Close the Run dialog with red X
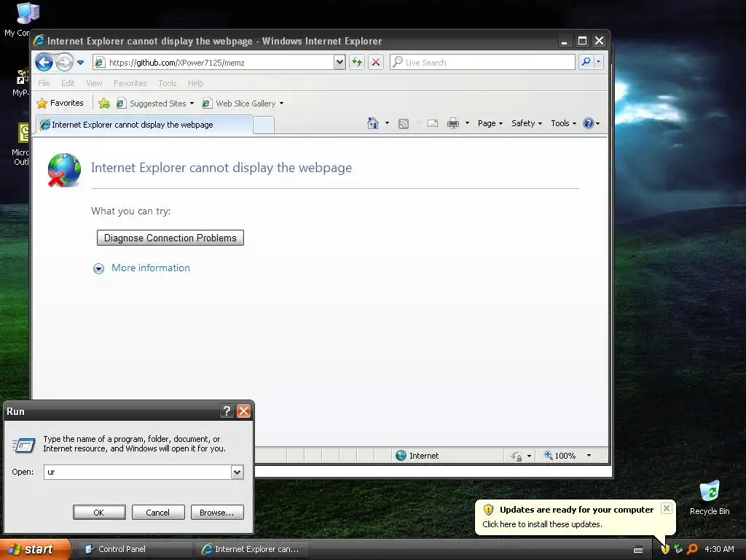 click(x=243, y=411)
